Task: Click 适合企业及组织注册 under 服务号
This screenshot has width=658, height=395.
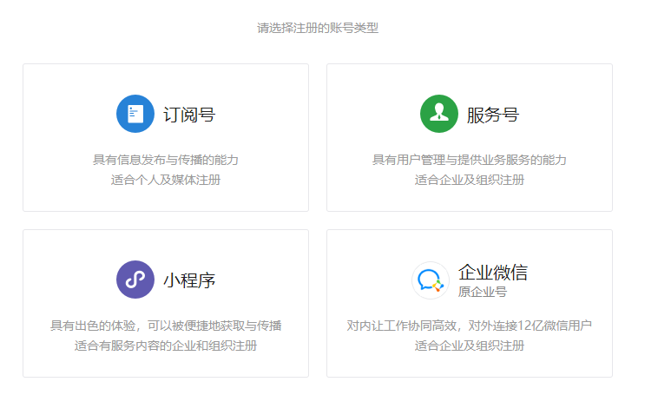Action: 470,180
